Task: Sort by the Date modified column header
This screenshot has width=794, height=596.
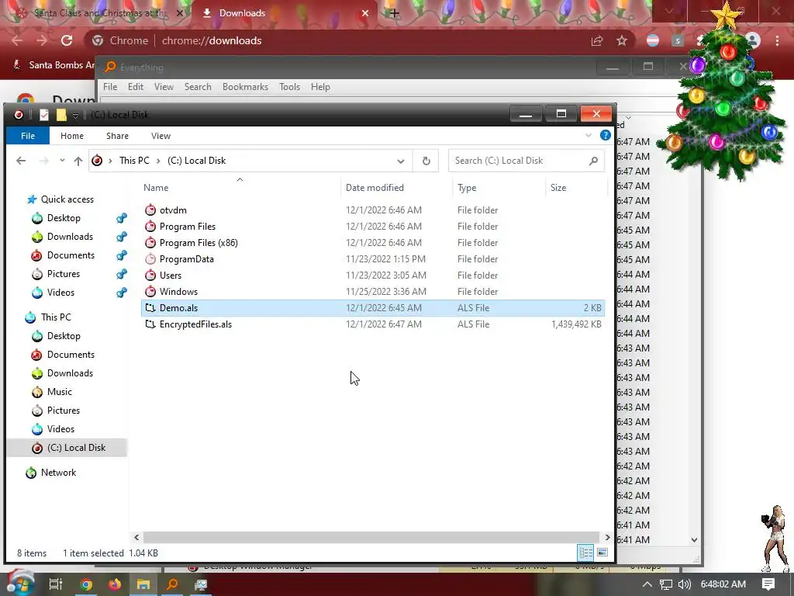Action: tap(397, 188)
